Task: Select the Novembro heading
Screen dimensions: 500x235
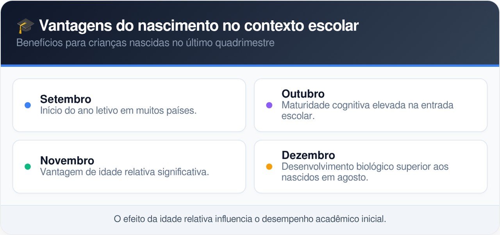Action: point(67,160)
